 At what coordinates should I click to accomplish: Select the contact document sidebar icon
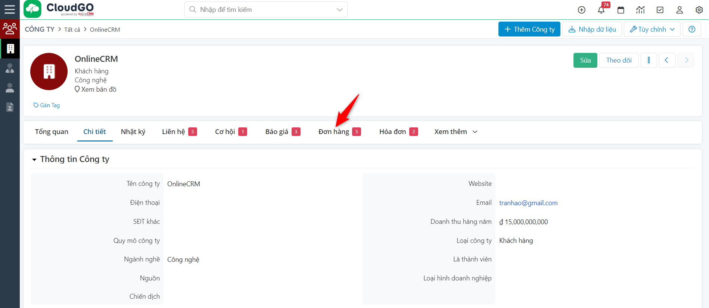pyautogui.click(x=10, y=107)
